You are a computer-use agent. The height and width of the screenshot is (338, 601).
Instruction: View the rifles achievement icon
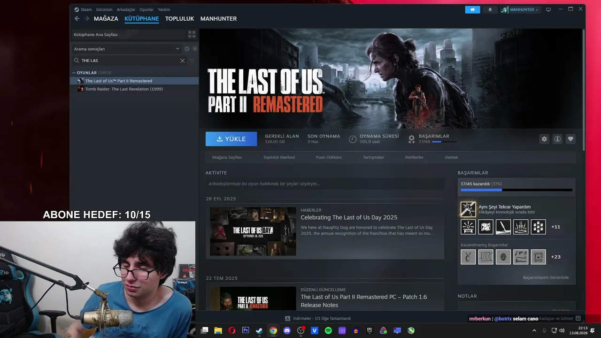point(521,227)
